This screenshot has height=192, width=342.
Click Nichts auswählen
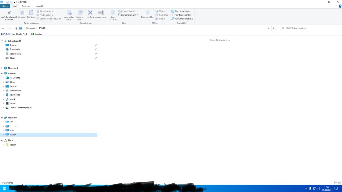click(181, 15)
